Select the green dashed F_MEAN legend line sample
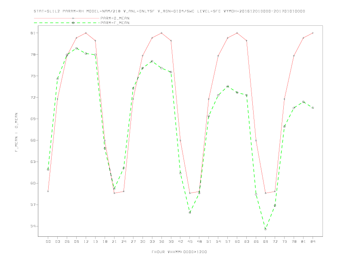The width and height of the screenshot is (341, 263). point(67,23)
